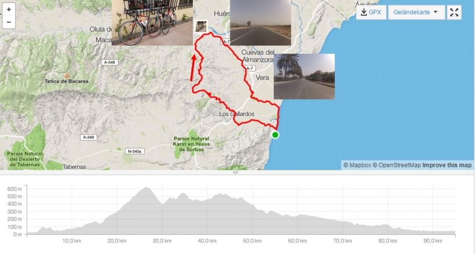This screenshot has width=475, height=254.
Task: Open the Mapbox attribution link
Action: 357,166
